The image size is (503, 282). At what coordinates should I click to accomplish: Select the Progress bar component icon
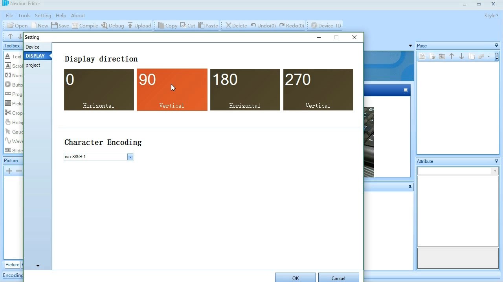tap(8, 94)
